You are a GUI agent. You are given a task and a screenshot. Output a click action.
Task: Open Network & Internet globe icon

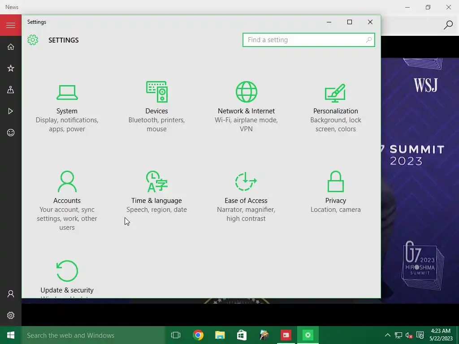[x=246, y=92]
